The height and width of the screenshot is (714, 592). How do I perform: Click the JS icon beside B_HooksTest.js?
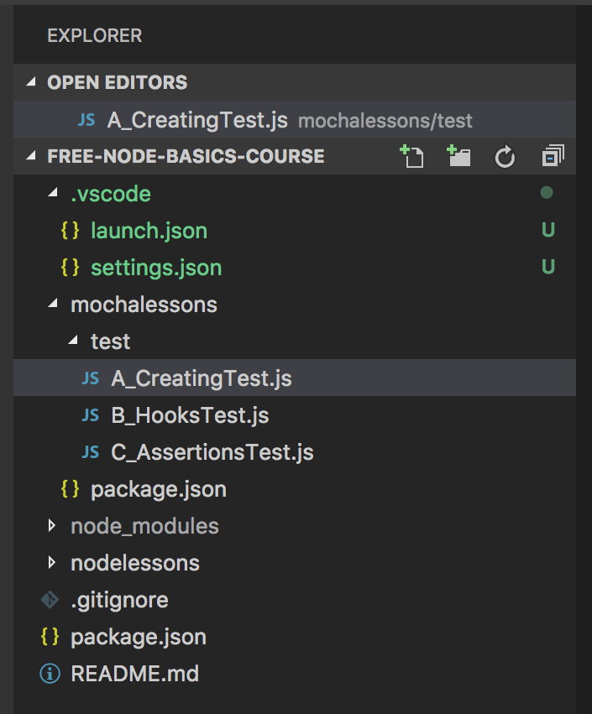[x=89, y=414]
